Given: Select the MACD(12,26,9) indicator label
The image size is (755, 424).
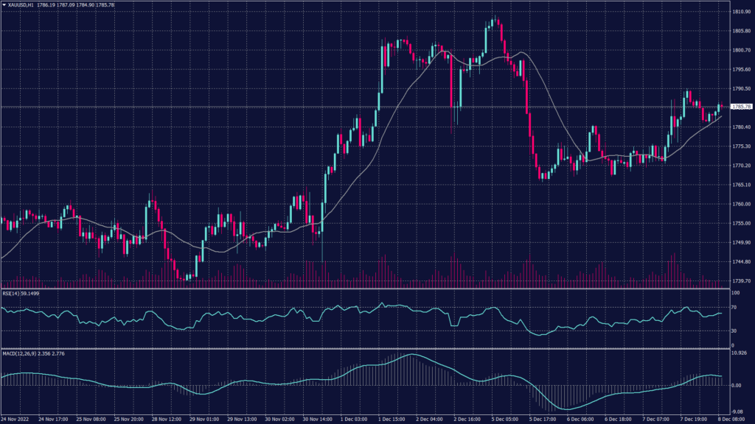Looking at the screenshot, I should coord(21,353).
